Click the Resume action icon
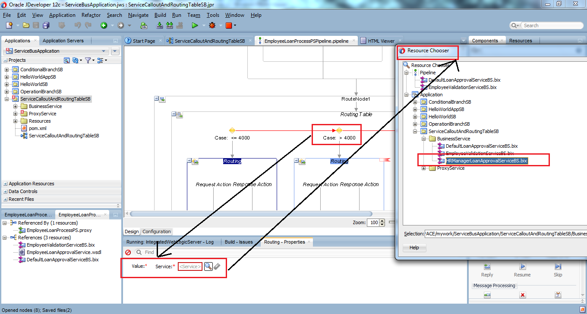 522,267
